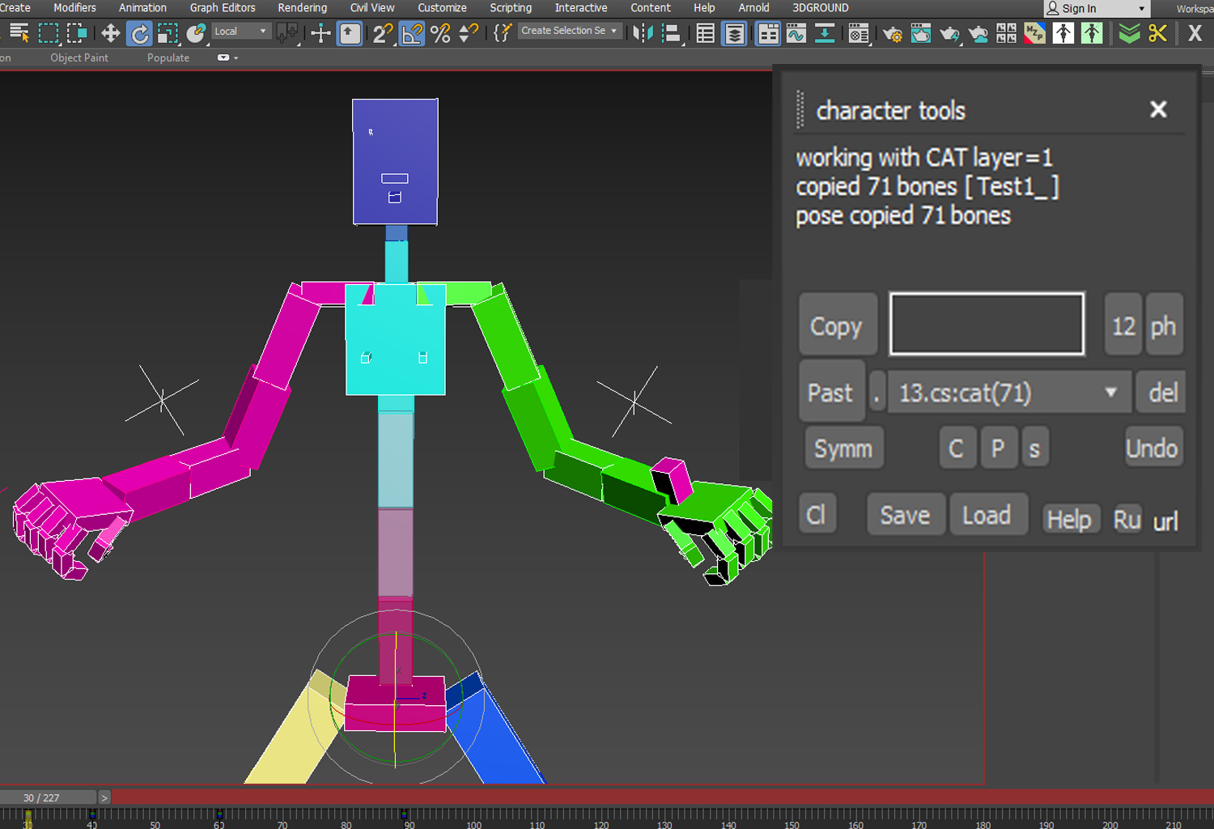Click Render in the Cloud teapot icon
Viewport: 1214px width, 829px height.
[978, 33]
